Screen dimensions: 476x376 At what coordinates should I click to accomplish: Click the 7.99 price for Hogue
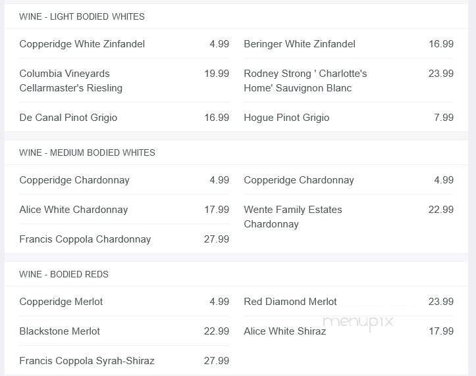coord(443,118)
